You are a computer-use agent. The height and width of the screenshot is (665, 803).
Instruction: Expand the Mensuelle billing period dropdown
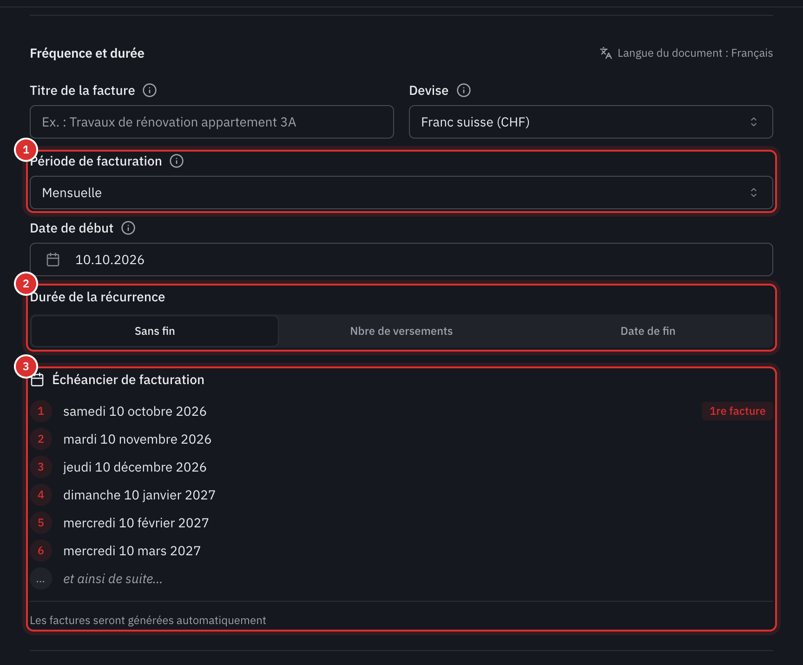coord(401,193)
